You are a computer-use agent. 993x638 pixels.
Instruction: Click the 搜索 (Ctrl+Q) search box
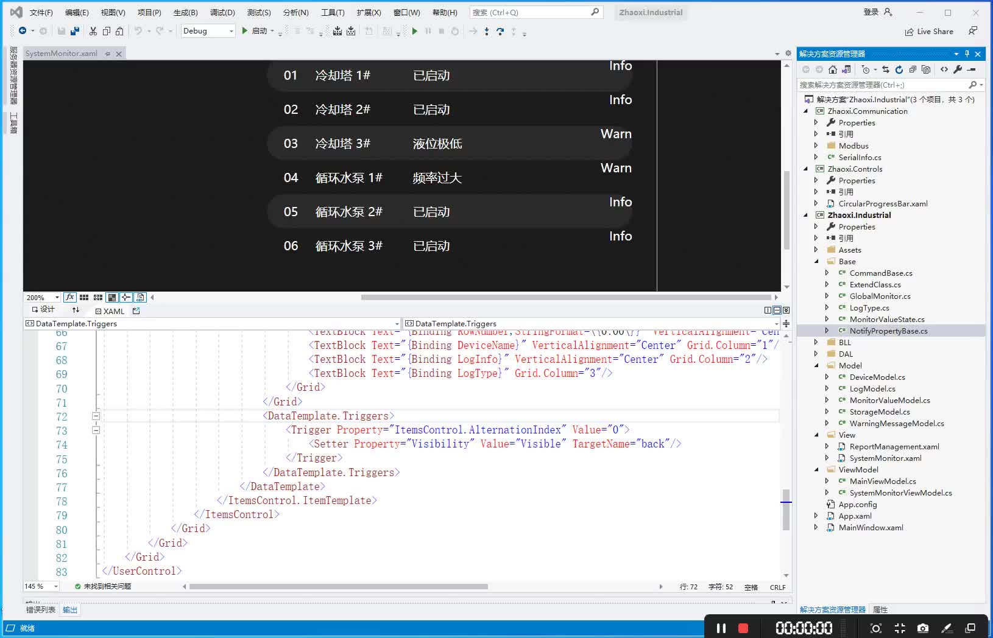click(536, 12)
